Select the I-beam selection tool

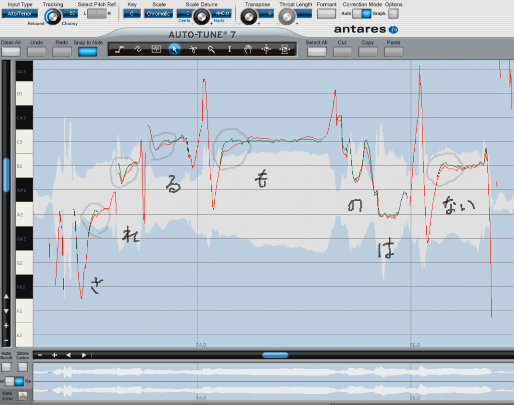click(x=229, y=50)
